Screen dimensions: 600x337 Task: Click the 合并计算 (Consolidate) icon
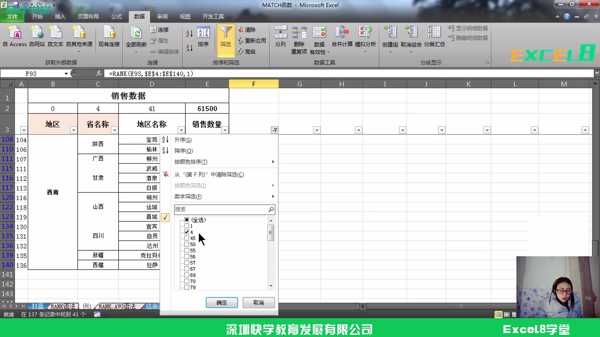pyautogui.click(x=342, y=37)
